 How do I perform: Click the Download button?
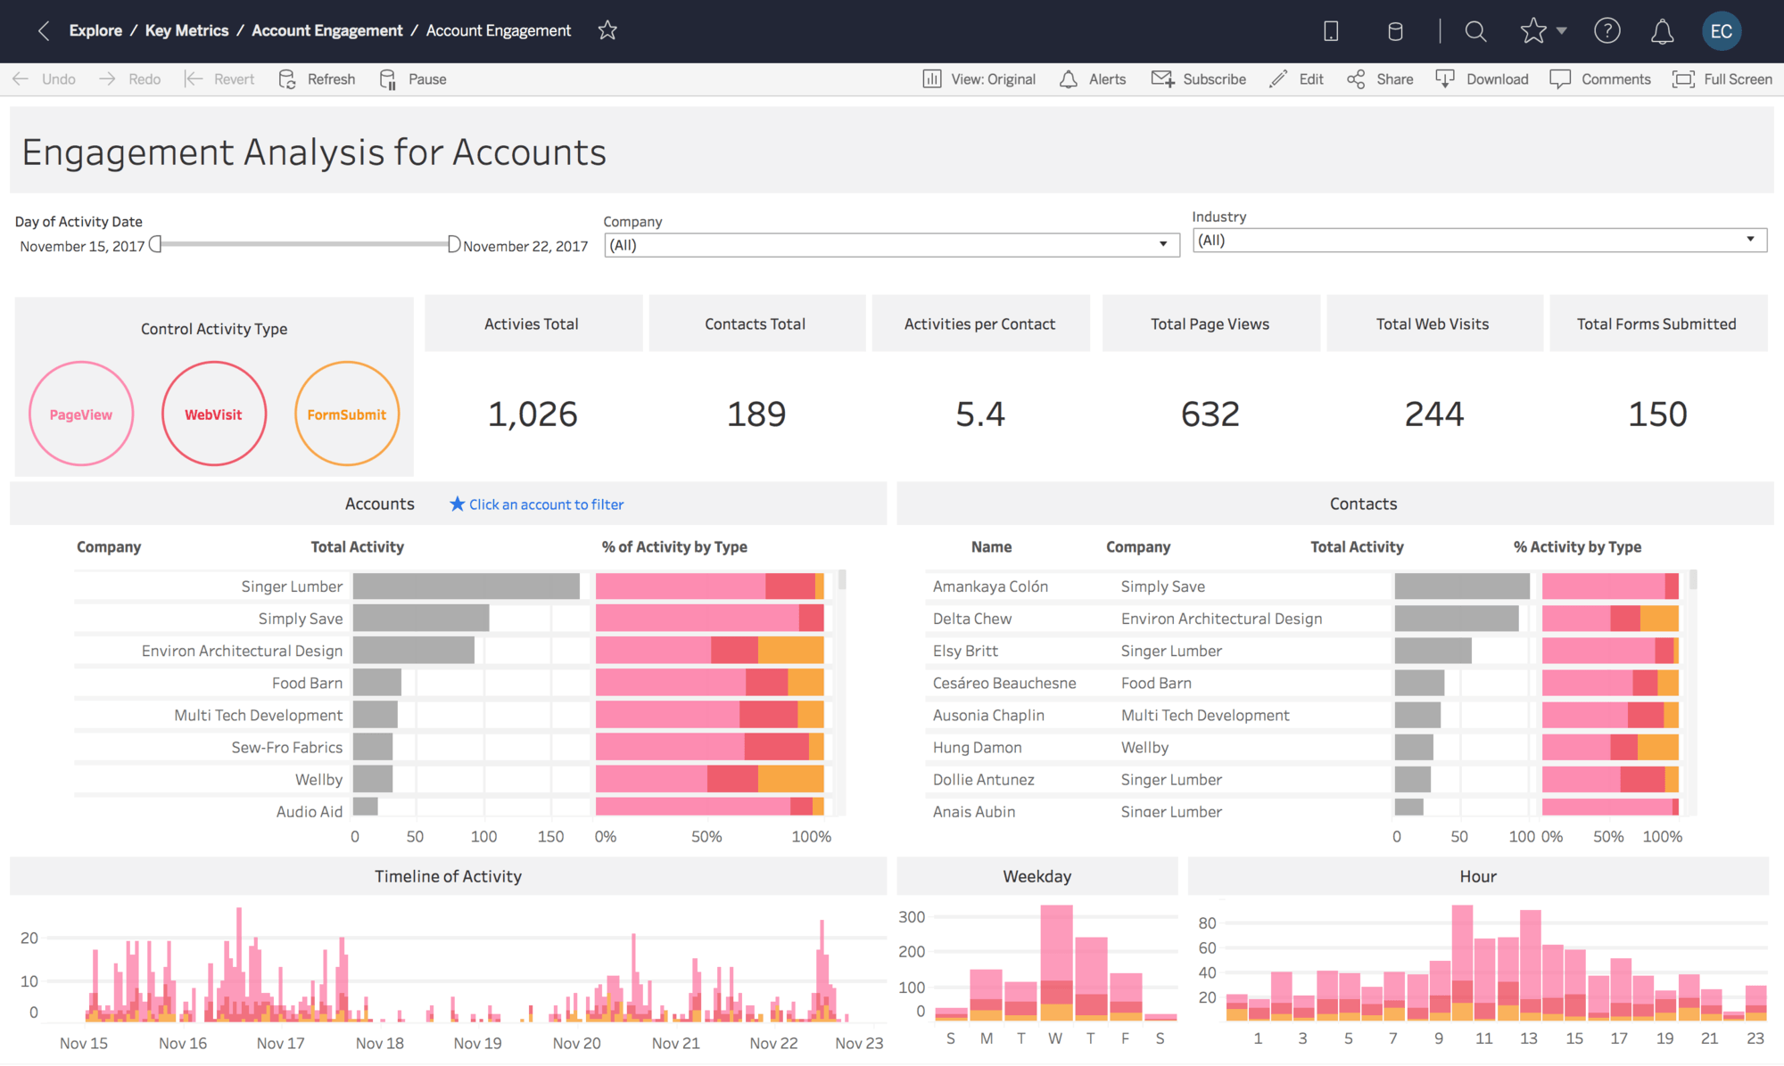click(1482, 79)
